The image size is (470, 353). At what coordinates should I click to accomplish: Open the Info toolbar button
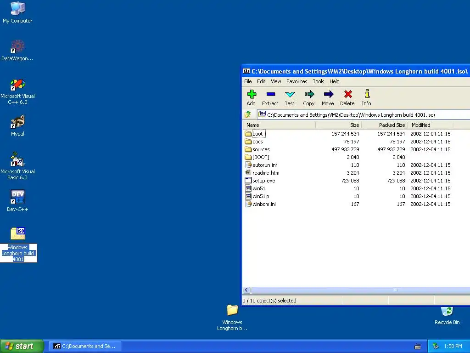[367, 98]
